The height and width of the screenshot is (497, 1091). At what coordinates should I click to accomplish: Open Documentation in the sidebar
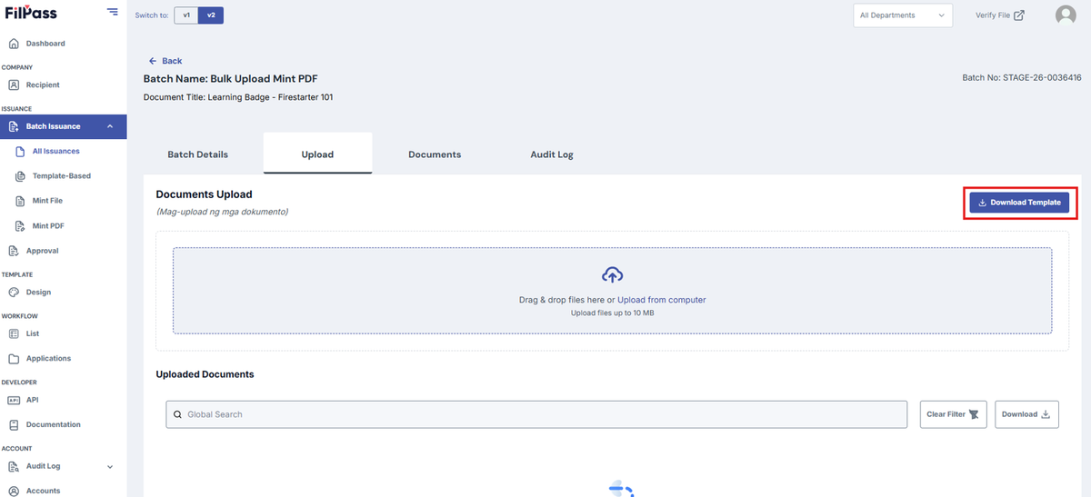pyautogui.click(x=53, y=424)
